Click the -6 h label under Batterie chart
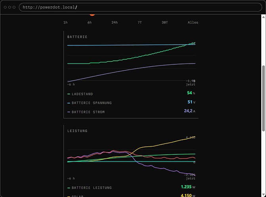This screenshot has height=197, width=266. pyautogui.click(x=71, y=84)
